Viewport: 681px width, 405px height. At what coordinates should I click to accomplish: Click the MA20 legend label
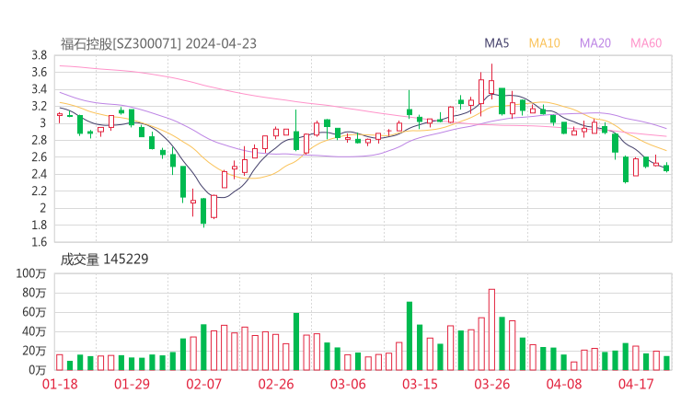[595, 43]
